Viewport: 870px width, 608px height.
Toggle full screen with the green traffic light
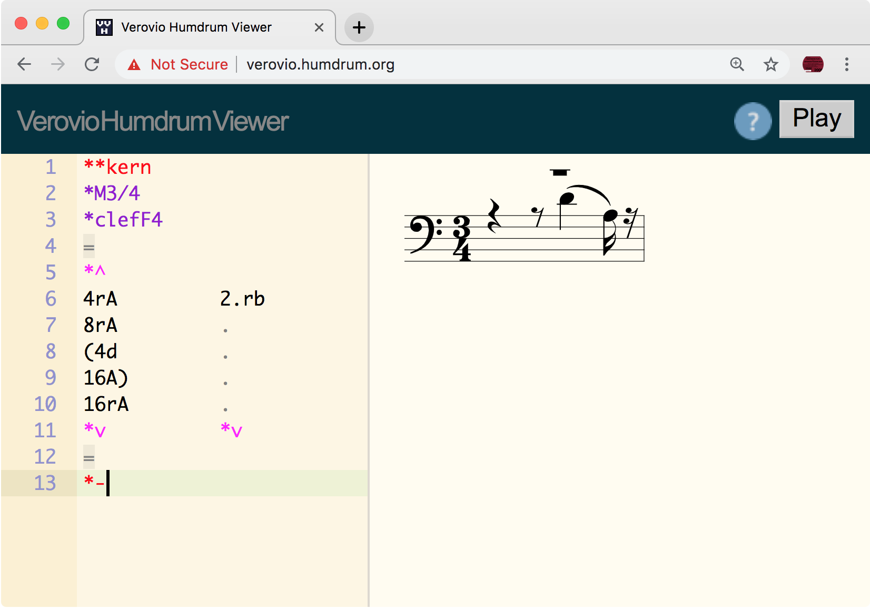(63, 23)
